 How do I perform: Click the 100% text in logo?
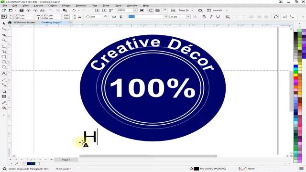[x=153, y=88]
